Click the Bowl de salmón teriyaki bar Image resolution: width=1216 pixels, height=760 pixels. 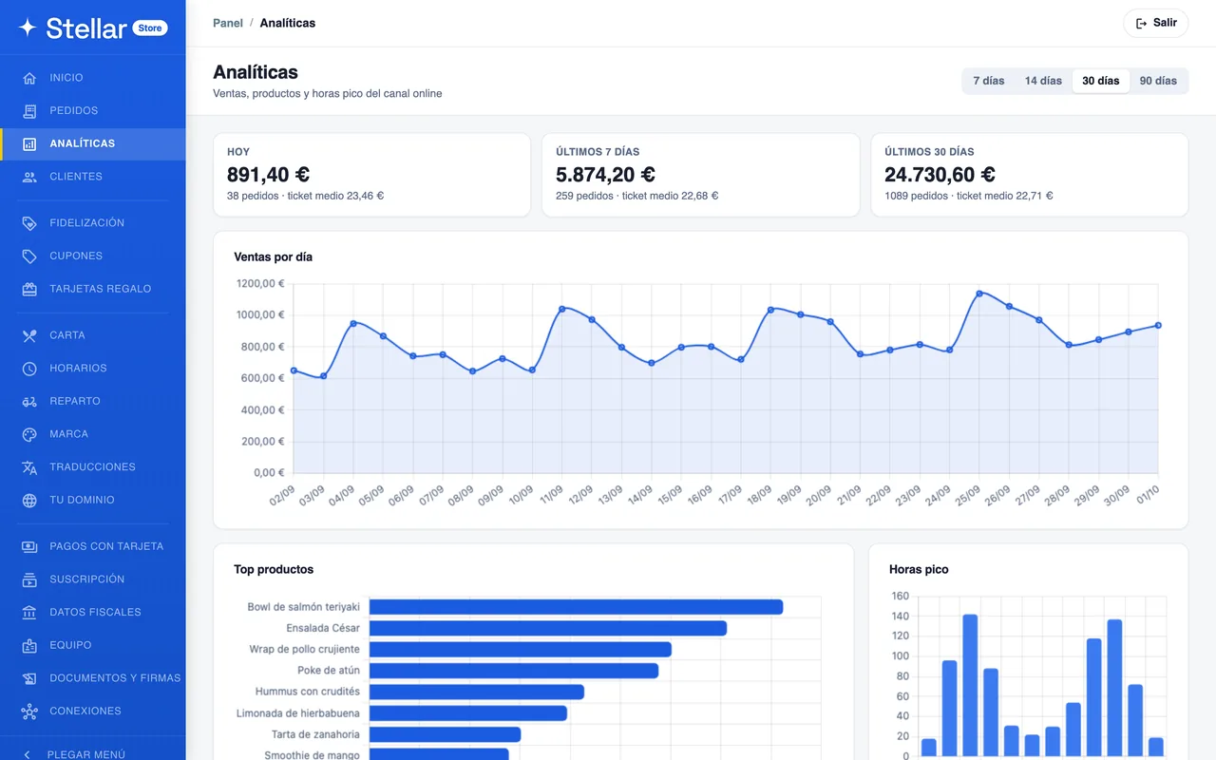pyautogui.click(x=576, y=607)
